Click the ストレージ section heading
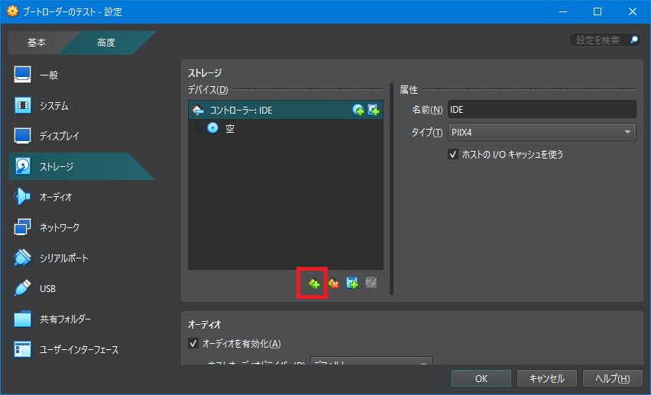Viewport: 651px width, 395px height. pos(205,73)
